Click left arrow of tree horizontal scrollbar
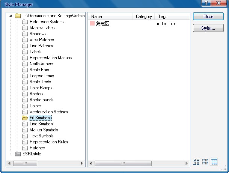The image size is (229, 173). point(10,163)
